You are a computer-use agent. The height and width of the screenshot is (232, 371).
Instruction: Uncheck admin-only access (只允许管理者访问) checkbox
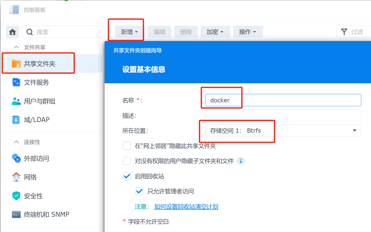point(139,191)
